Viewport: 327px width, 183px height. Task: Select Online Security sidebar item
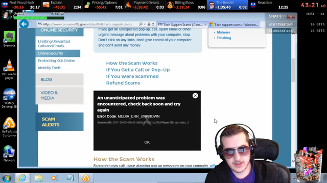[x=58, y=53]
